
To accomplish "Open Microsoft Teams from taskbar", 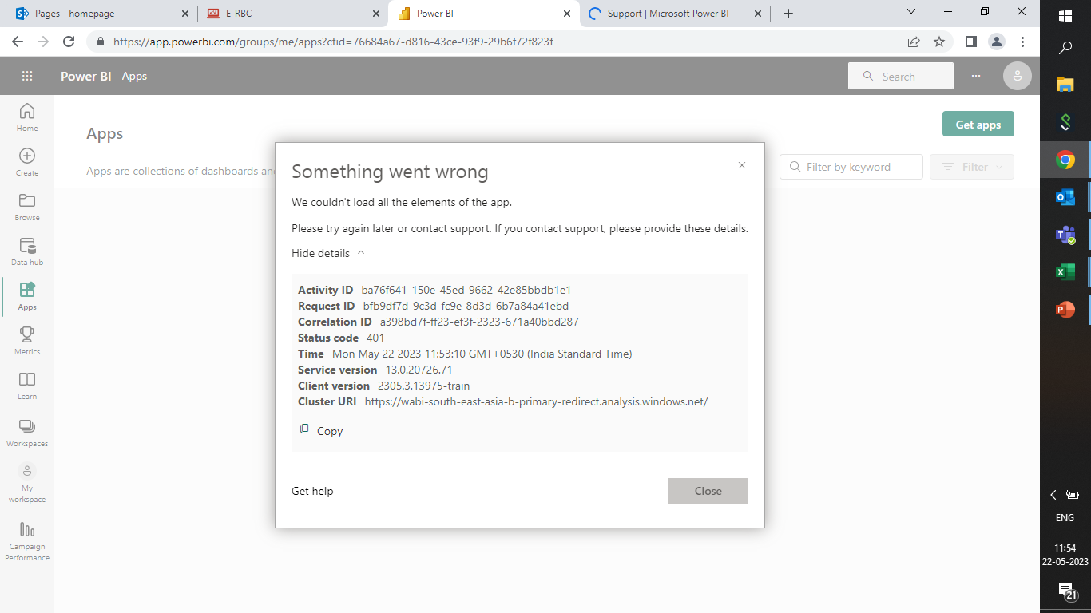I will pos(1065,235).
